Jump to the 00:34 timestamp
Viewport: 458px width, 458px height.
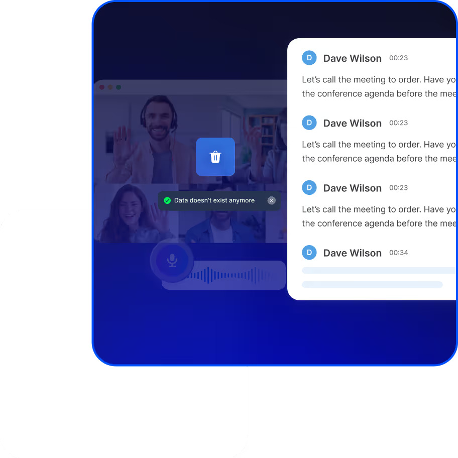click(x=398, y=253)
